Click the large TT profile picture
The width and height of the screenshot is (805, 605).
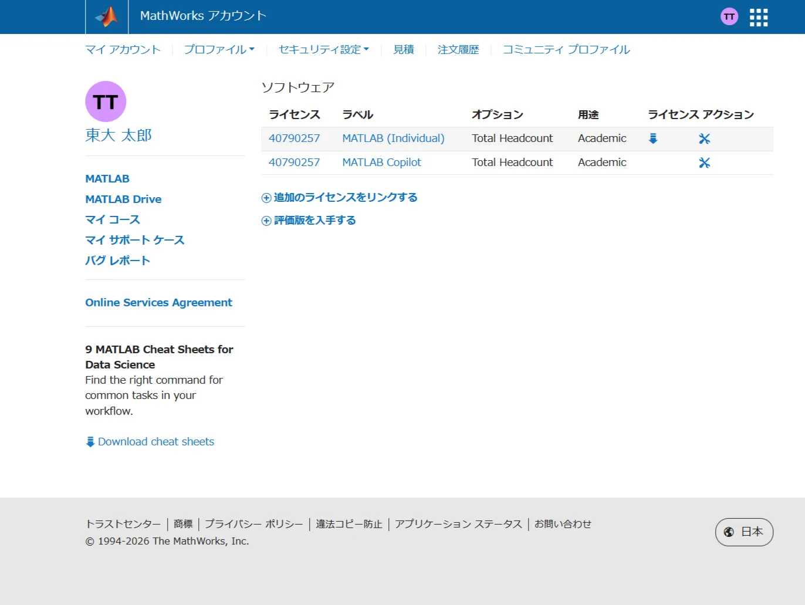click(106, 102)
